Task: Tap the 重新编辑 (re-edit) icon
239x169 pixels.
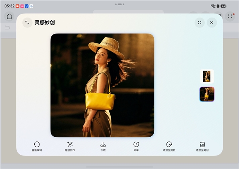Action: coord(37,144)
